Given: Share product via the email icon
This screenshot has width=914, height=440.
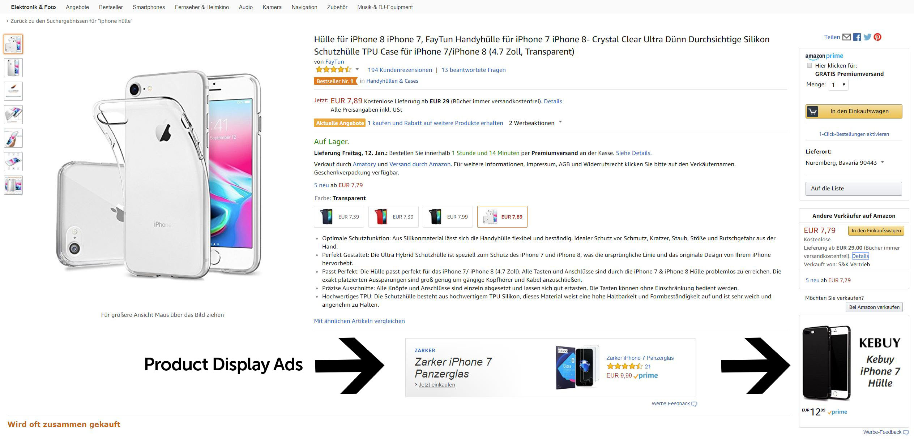Looking at the screenshot, I should (846, 37).
